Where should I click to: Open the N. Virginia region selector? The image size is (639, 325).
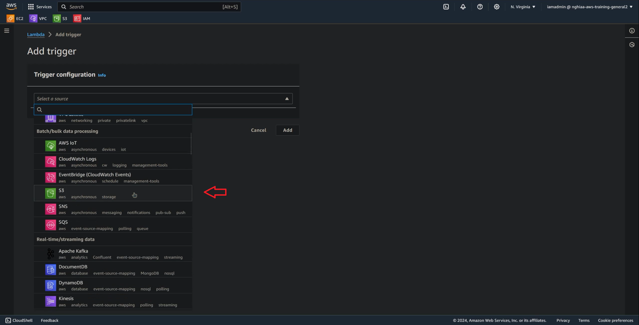point(523,7)
